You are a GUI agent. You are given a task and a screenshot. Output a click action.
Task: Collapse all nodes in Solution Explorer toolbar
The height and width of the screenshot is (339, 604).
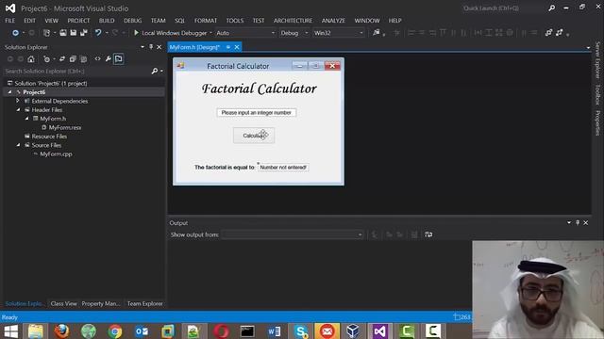click(73, 59)
